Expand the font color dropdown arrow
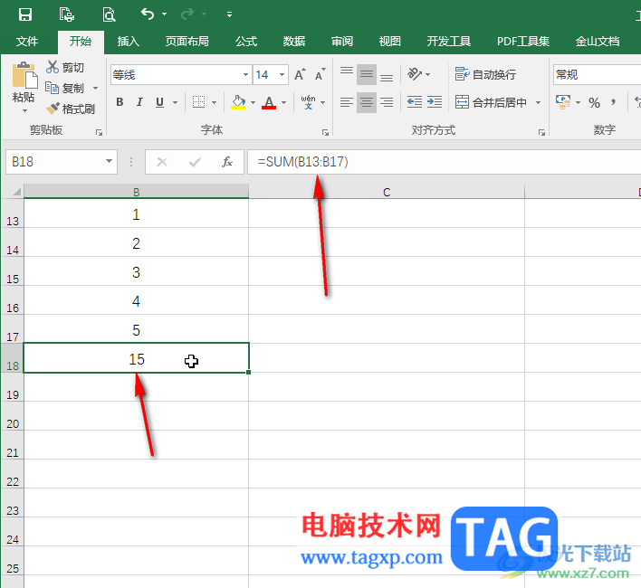Image resolution: width=641 pixels, height=588 pixels. pos(283,102)
